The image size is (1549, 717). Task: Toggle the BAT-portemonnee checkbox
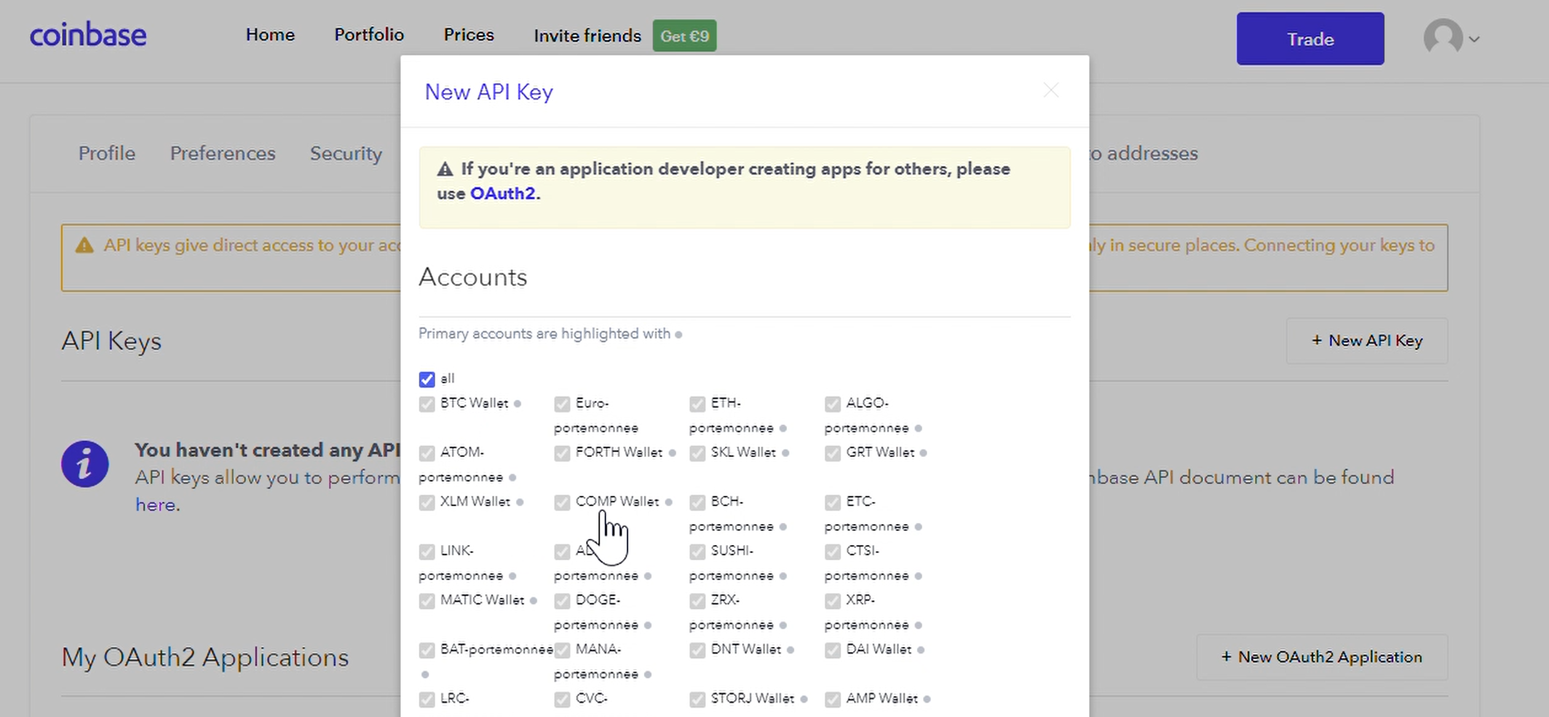point(427,649)
